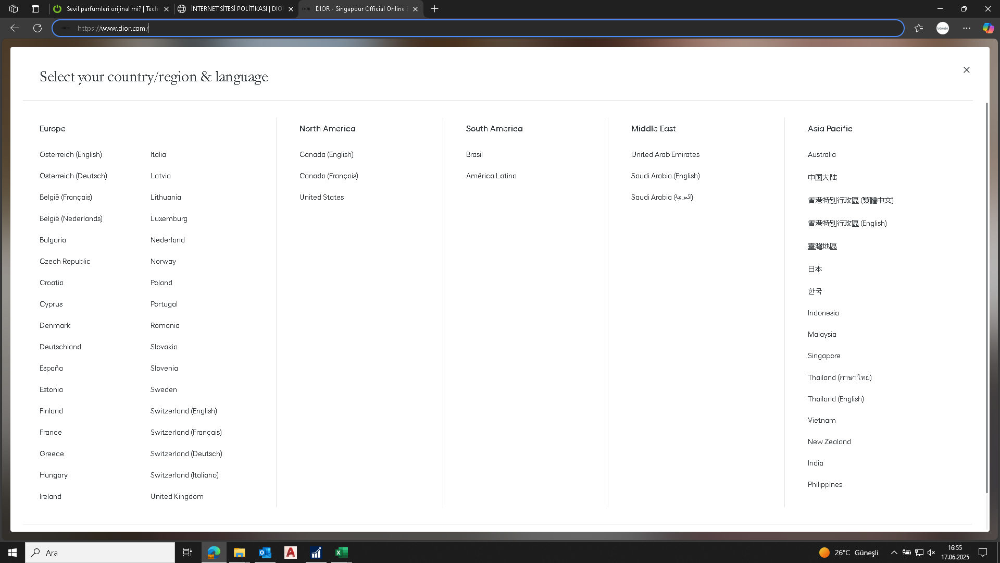The width and height of the screenshot is (1000, 563).
Task: Open Excel from the taskbar
Action: coord(342,553)
